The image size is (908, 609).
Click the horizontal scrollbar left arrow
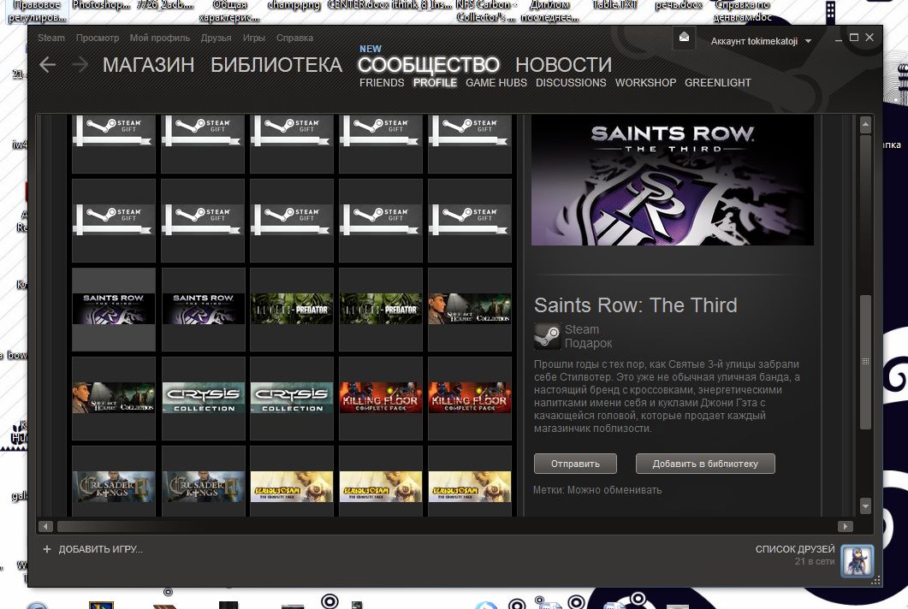coord(45,526)
